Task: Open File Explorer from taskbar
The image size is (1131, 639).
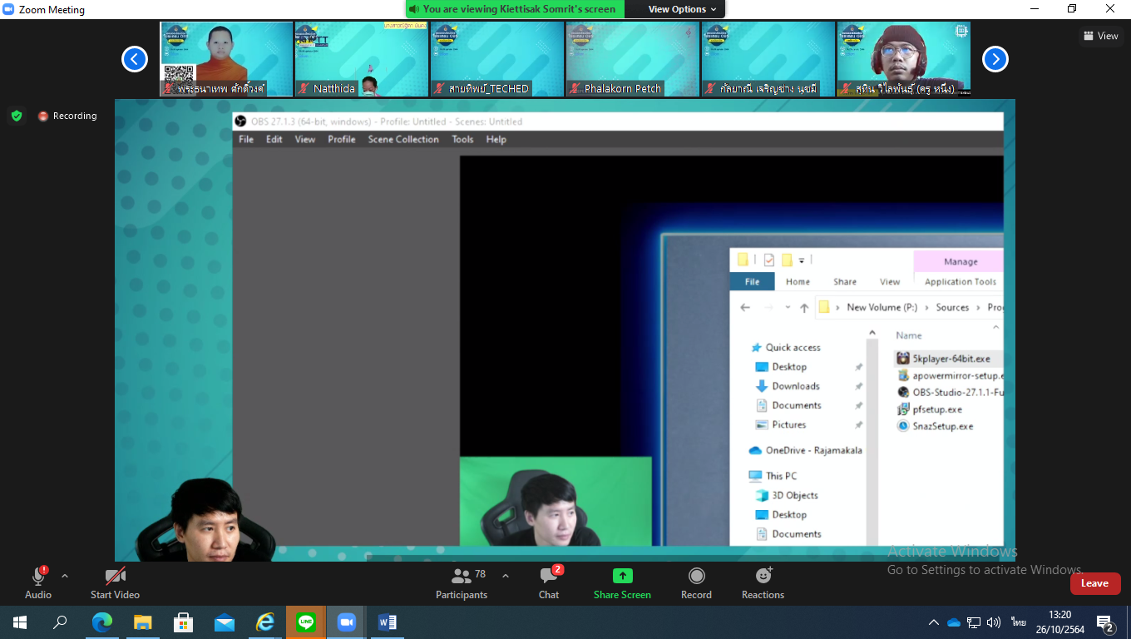Action: (143, 622)
